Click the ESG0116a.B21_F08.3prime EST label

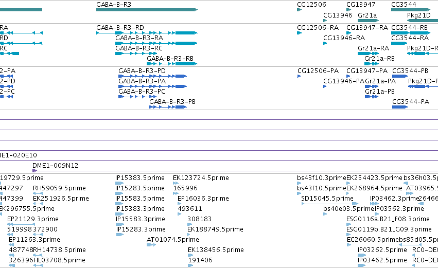tap(388, 219)
